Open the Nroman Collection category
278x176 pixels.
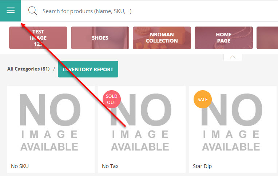(x=162, y=38)
